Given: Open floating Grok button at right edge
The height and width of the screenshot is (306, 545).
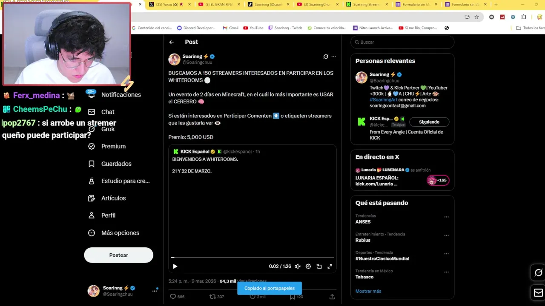Looking at the screenshot, I should [538, 273].
